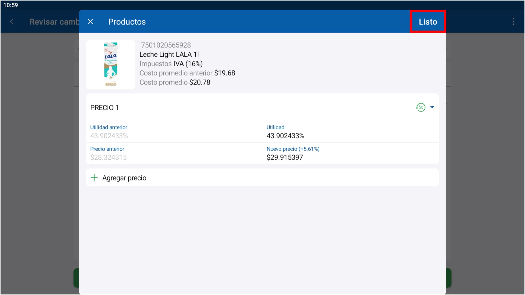Edit the Utilidad field value 43.902433%
Image resolution: width=525 pixels, height=295 pixels.
click(285, 136)
